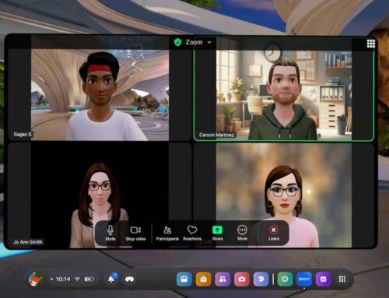The width and height of the screenshot is (389, 298).
Task: Mute the microphone in Zoom toolbar
Action: (110, 233)
